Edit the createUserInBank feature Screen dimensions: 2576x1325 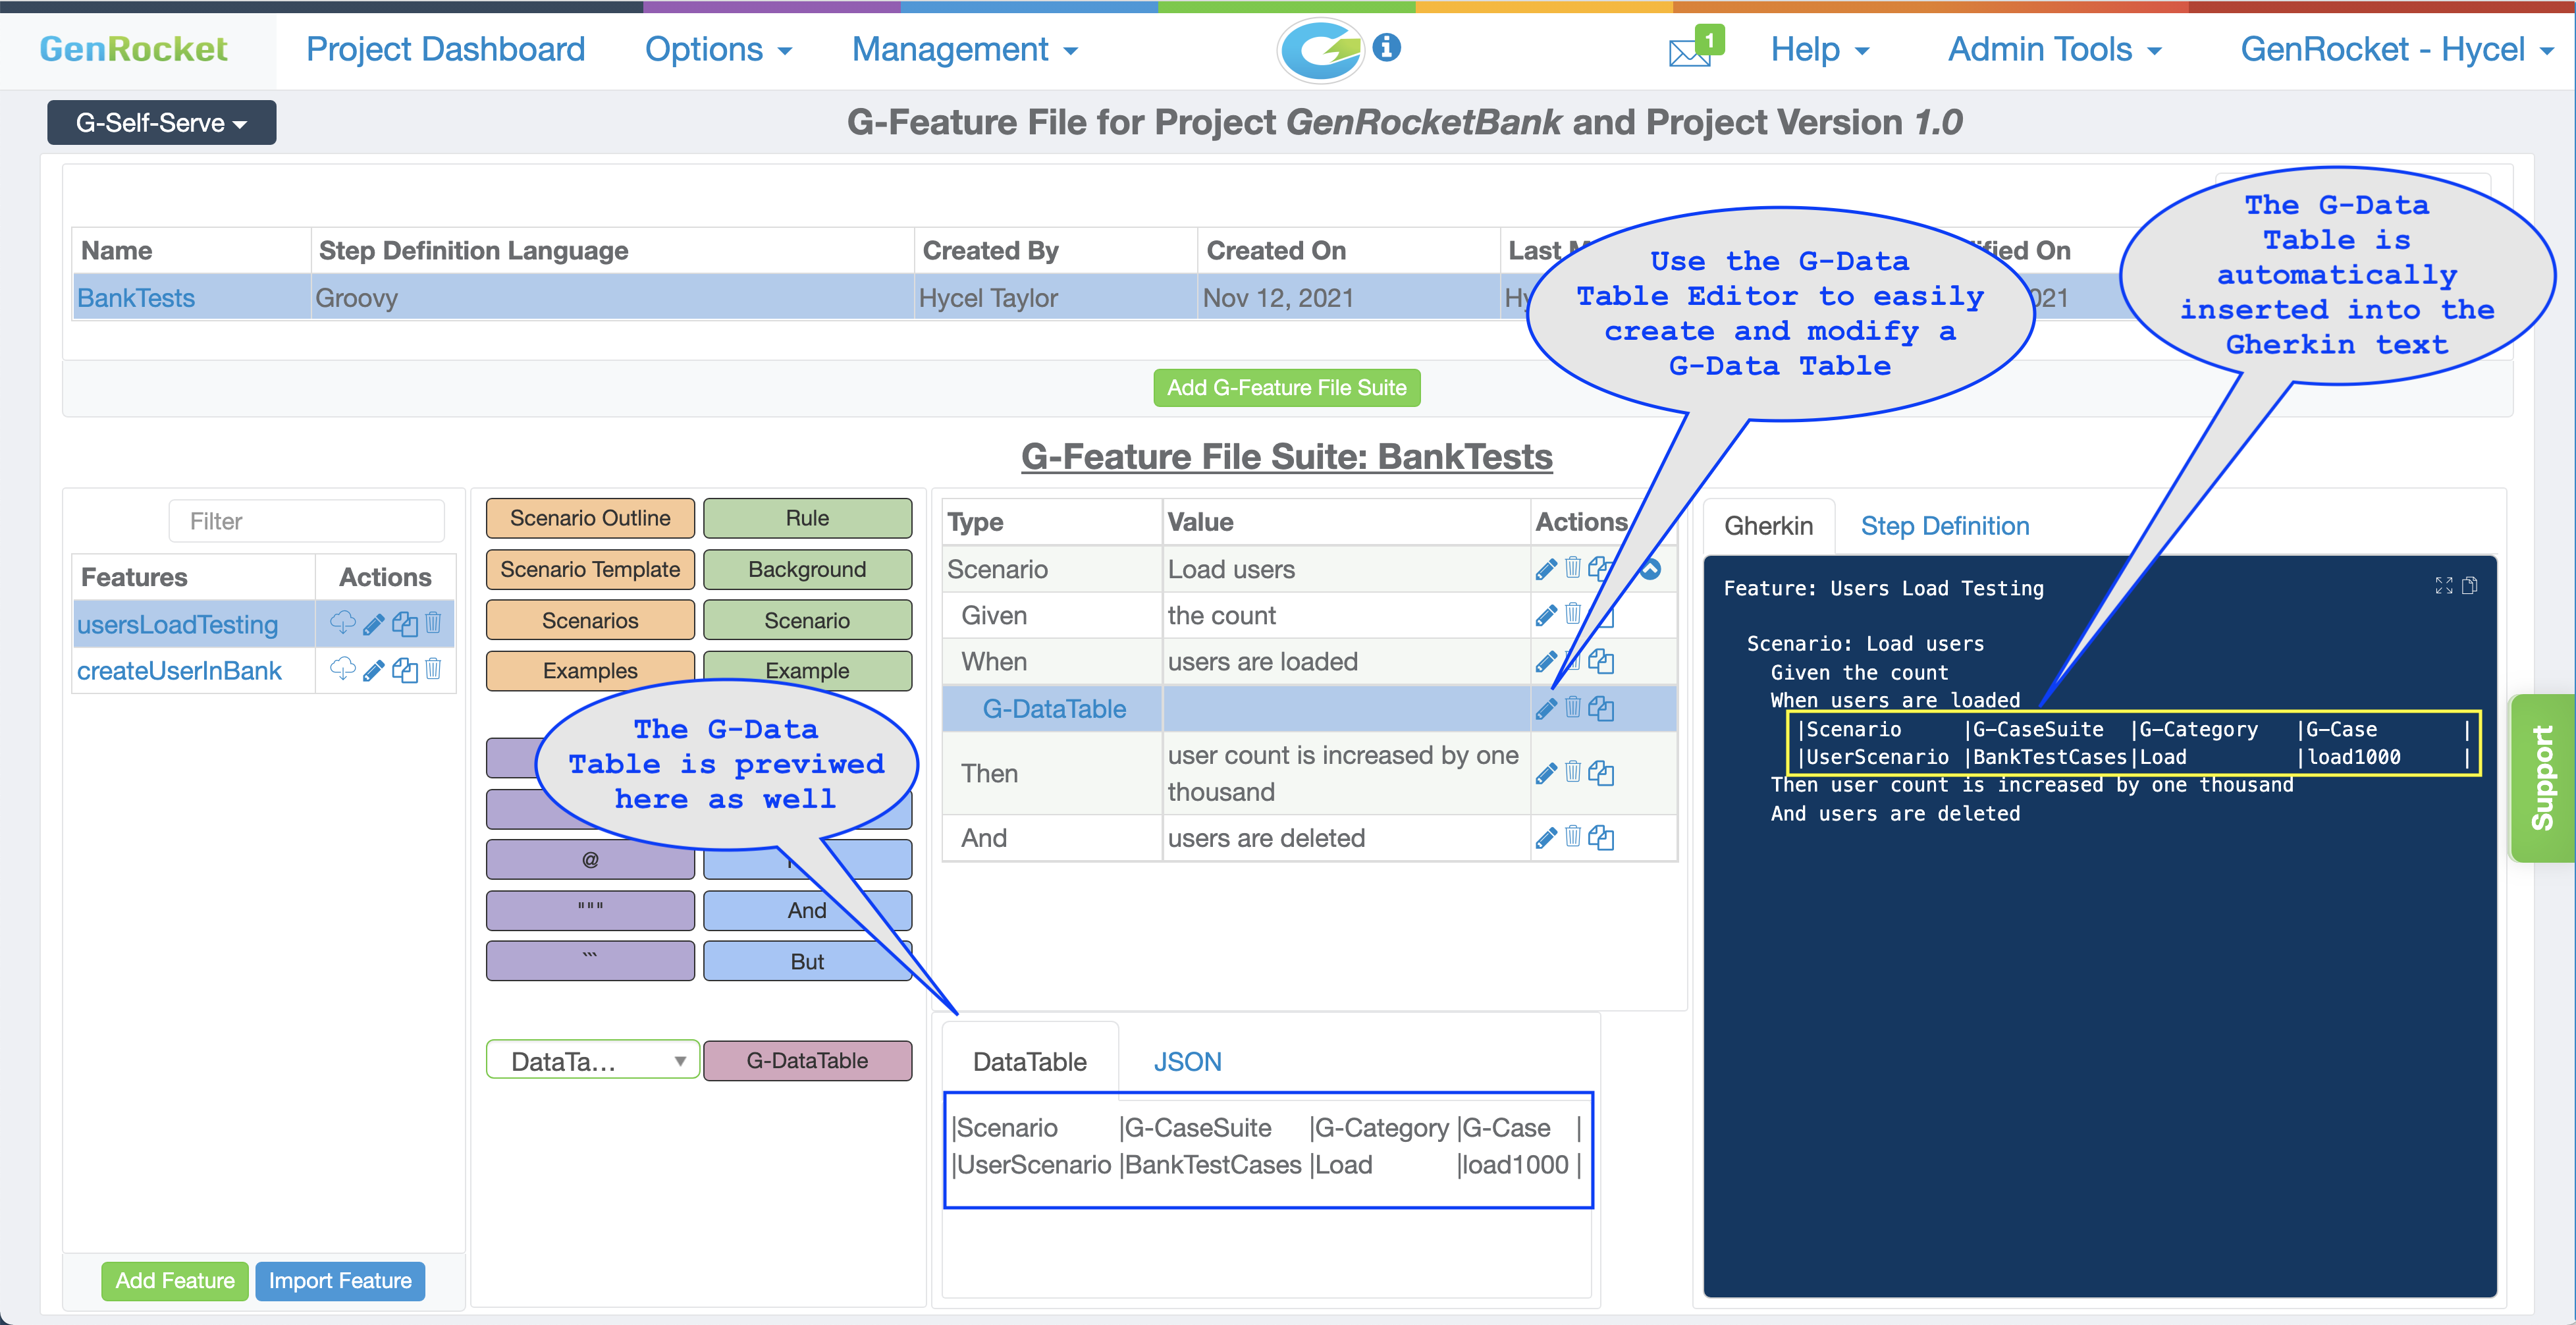[x=373, y=670]
